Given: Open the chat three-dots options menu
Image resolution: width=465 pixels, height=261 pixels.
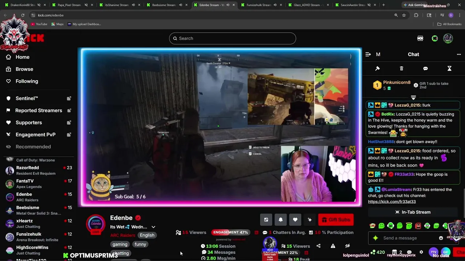Looking at the screenshot, I should [x=459, y=54].
